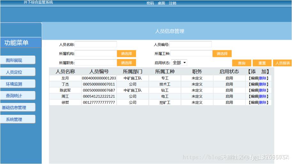Select the name cell 徐哲
The width and height of the screenshot is (292, 164).
[65, 102]
